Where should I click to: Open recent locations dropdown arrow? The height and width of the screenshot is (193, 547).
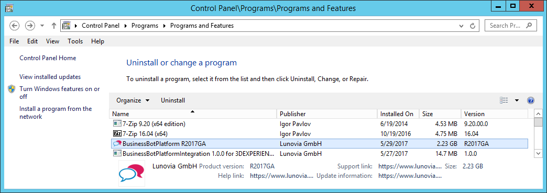point(42,26)
